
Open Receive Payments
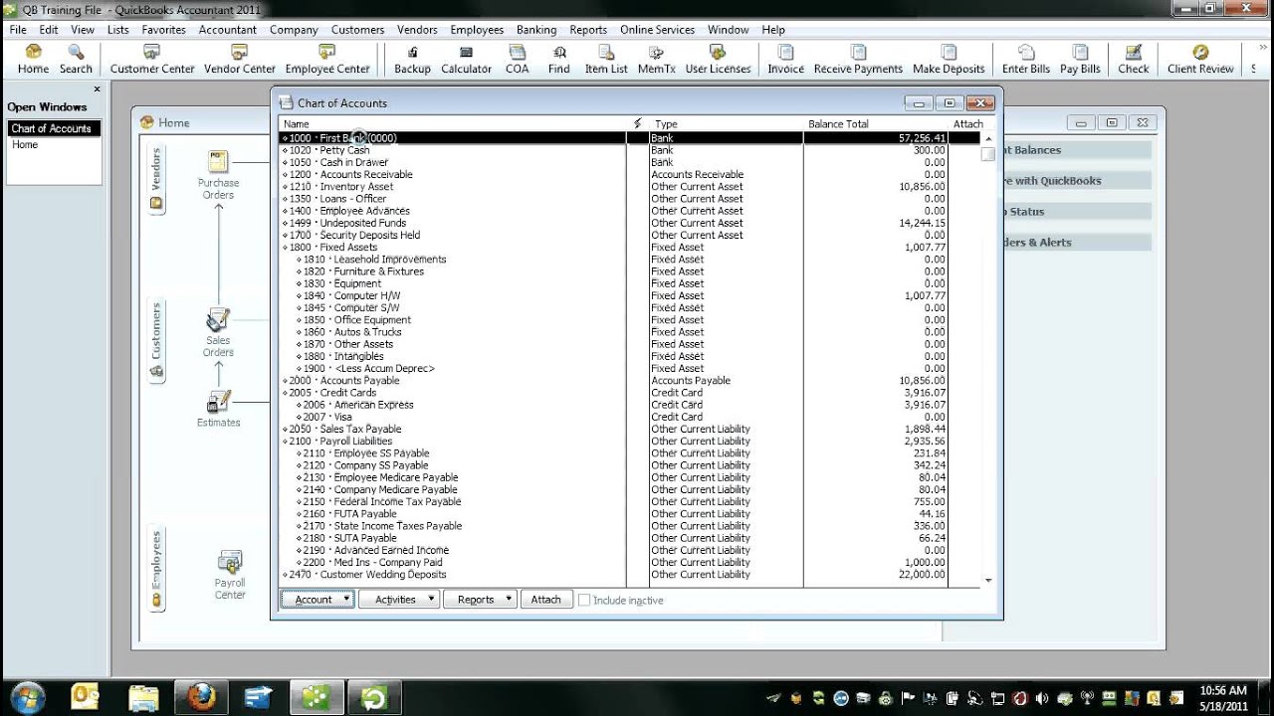click(x=858, y=60)
